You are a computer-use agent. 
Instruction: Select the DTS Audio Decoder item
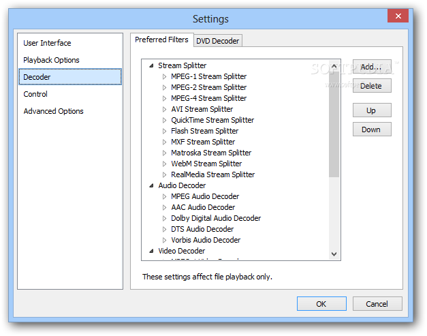[202, 229]
